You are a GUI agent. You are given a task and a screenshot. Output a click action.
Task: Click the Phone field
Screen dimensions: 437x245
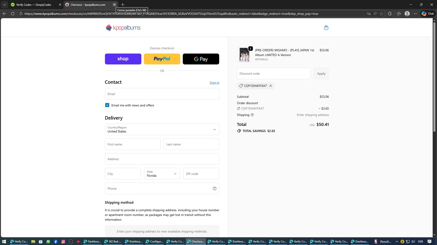[162, 188]
